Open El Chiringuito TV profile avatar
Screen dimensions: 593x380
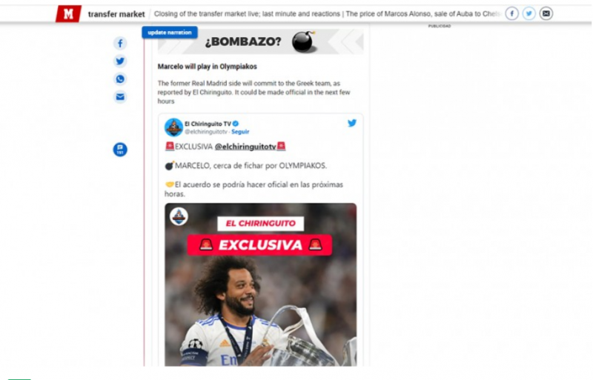coord(174,127)
